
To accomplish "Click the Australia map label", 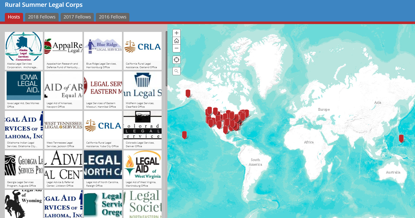I will (393, 172).
